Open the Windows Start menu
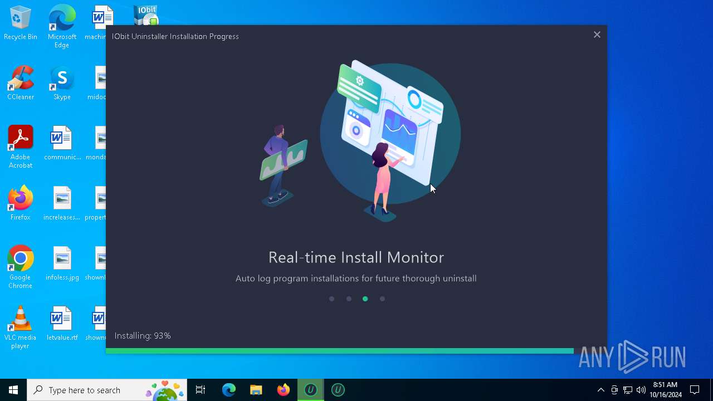713x401 pixels. [13, 390]
